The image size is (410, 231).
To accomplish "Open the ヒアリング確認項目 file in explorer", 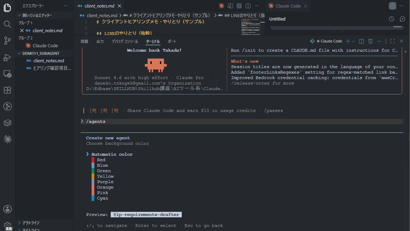I will click(x=45, y=68).
